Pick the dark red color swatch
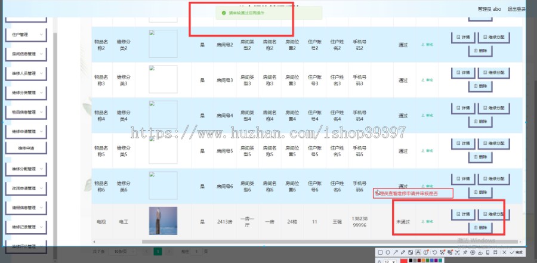Viewport: 537px width, 263px height. click(419, 260)
